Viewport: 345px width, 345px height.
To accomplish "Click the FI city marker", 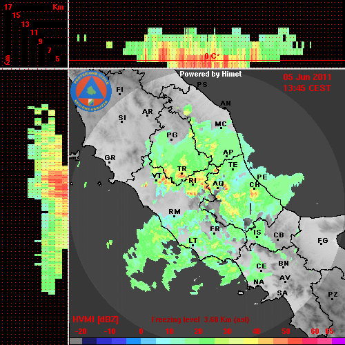I will pos(119,94).
